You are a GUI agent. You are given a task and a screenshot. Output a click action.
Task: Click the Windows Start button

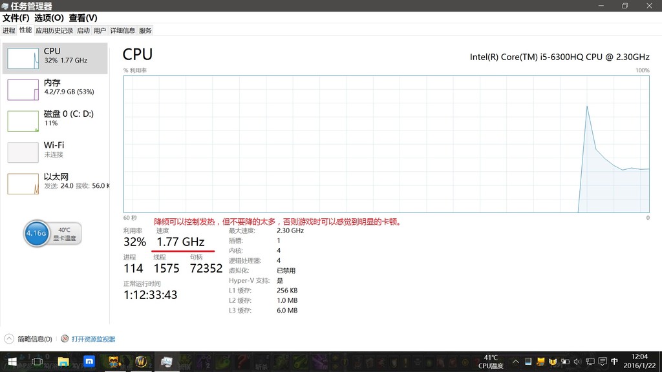(12, 362)
